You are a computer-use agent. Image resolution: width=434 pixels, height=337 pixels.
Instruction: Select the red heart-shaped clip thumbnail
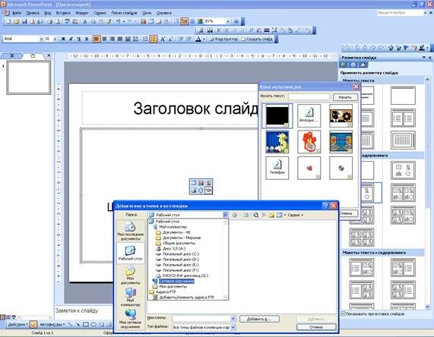click(309, 142)
